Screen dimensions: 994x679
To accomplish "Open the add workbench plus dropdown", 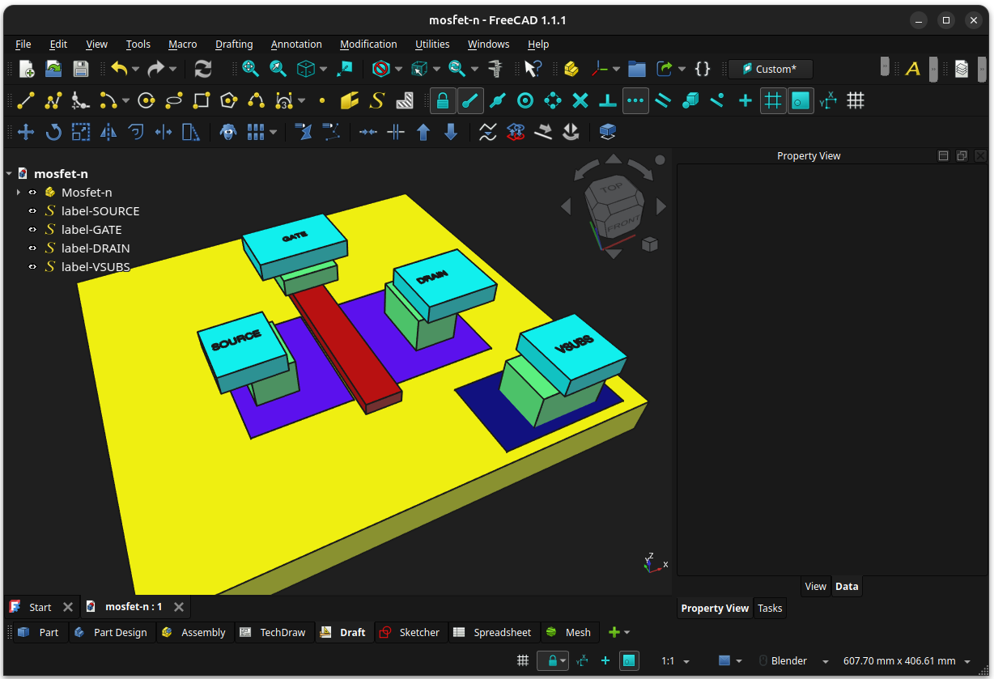I will coord(618,632).
